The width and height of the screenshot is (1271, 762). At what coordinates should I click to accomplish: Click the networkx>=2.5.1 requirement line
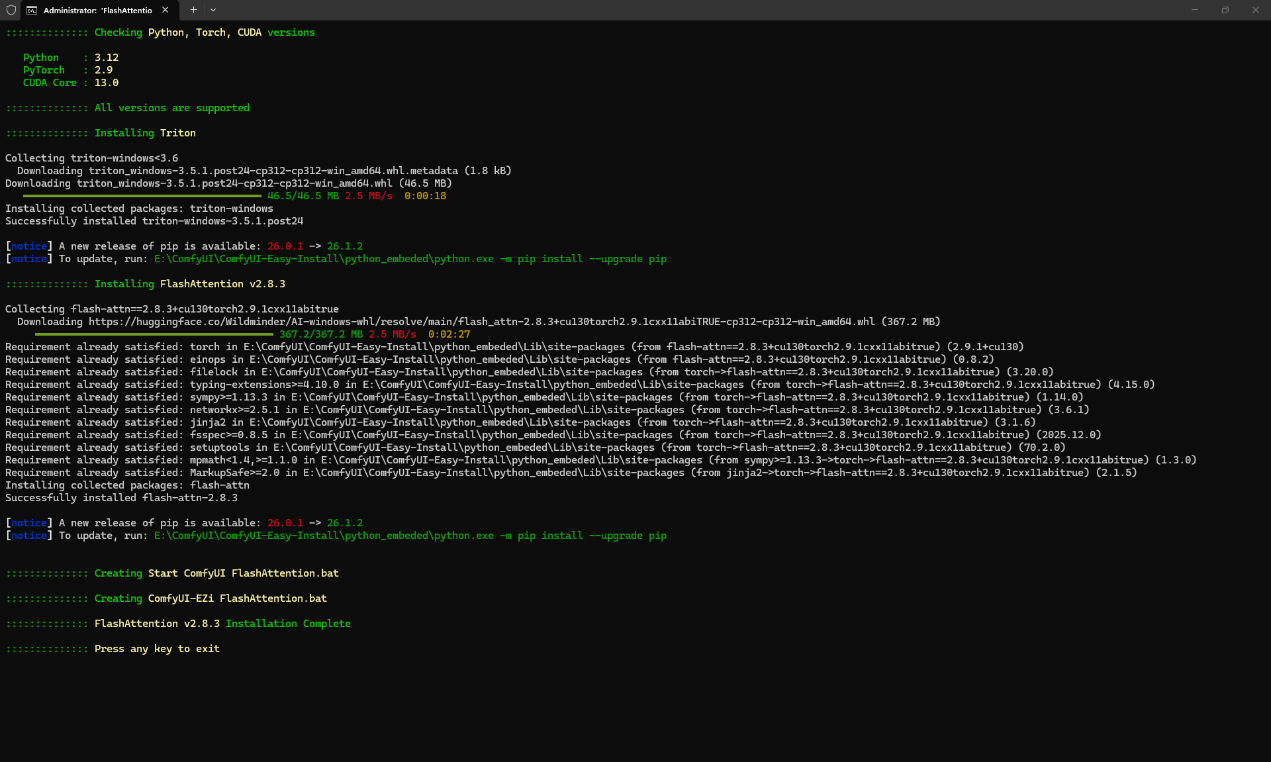coord(547,410)
